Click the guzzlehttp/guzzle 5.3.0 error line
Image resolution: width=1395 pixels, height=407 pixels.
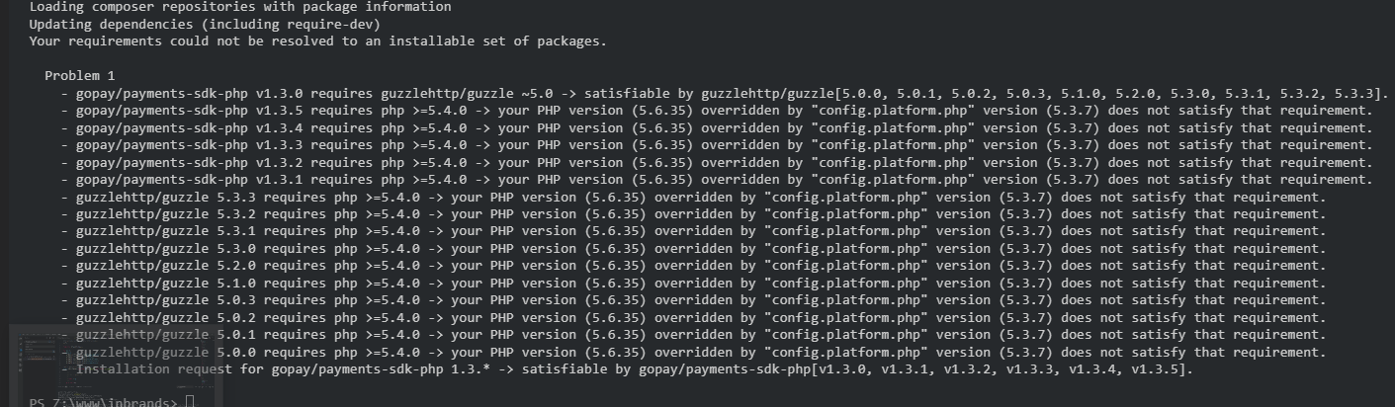(x=693, y=249)
